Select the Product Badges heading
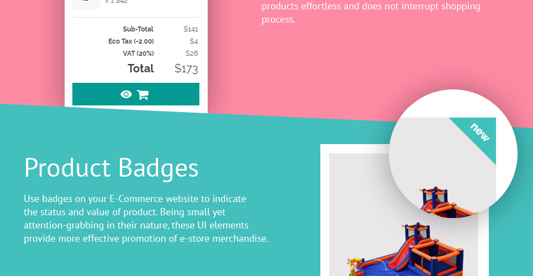Screen dimensions: 533x276 coord(111,168)
